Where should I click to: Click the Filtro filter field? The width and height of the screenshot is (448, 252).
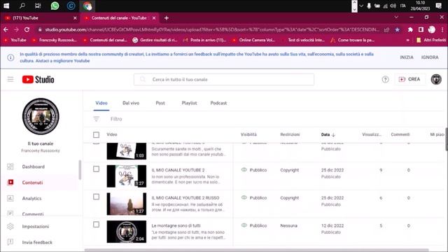116,119
